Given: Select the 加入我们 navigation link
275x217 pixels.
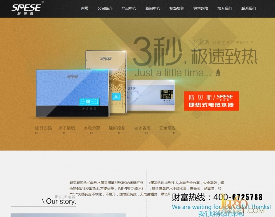Looking at the screenshot, I should click(225, 8).
